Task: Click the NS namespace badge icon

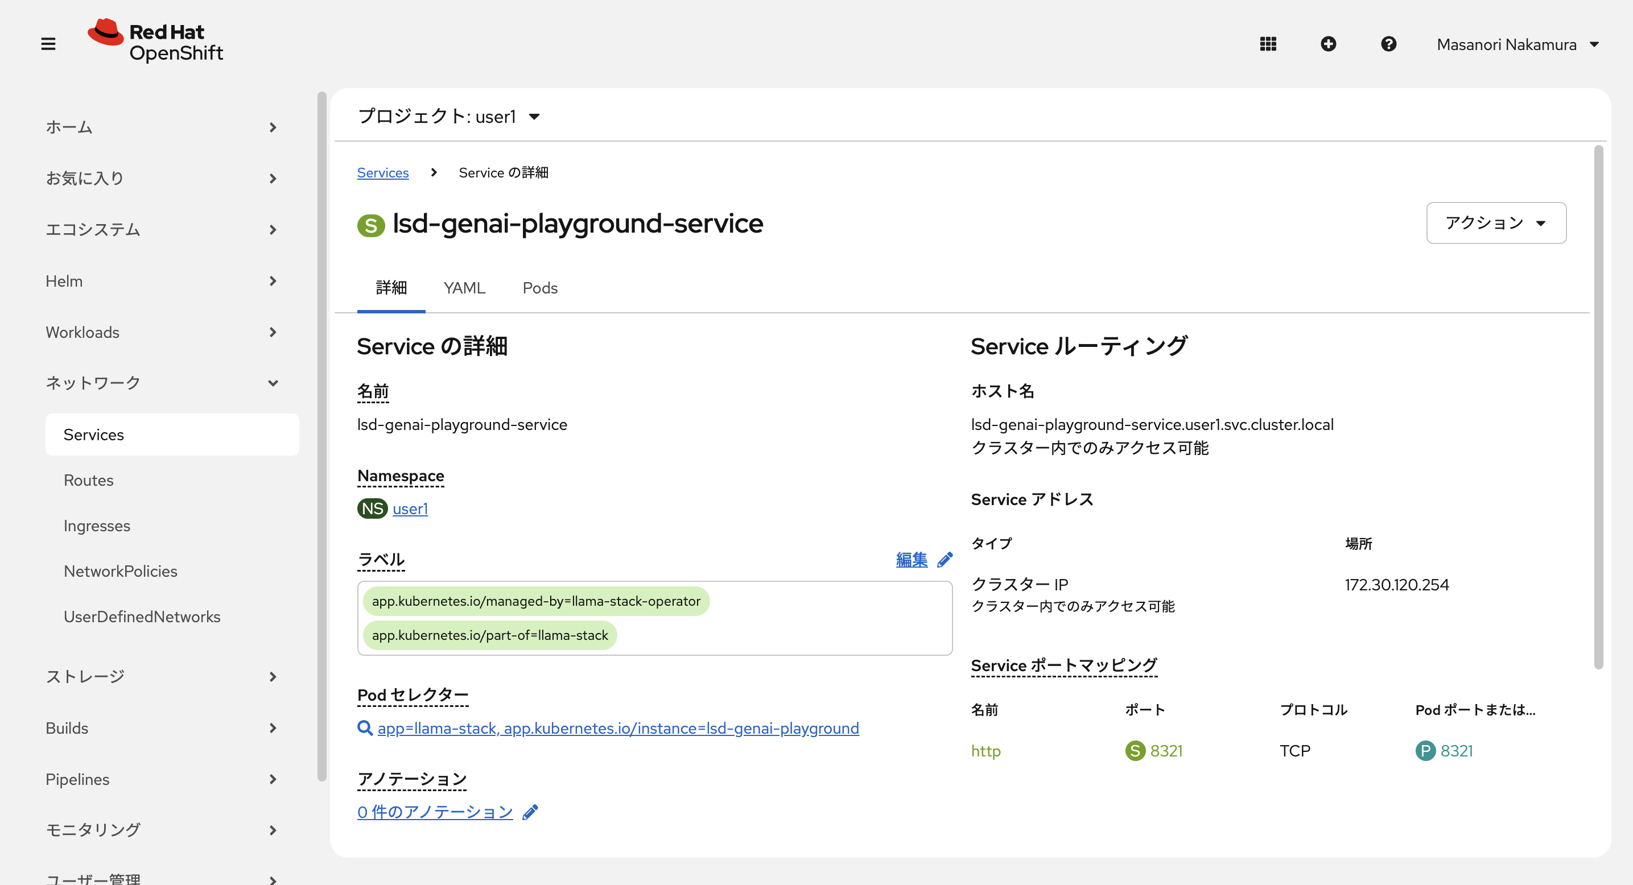Action: coord(372,508)
